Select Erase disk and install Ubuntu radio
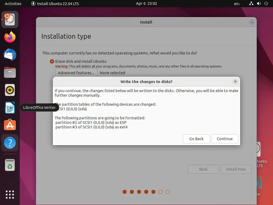 click(52, 61)
